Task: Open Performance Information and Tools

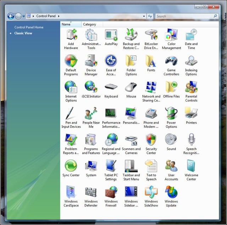Action: 111,118
